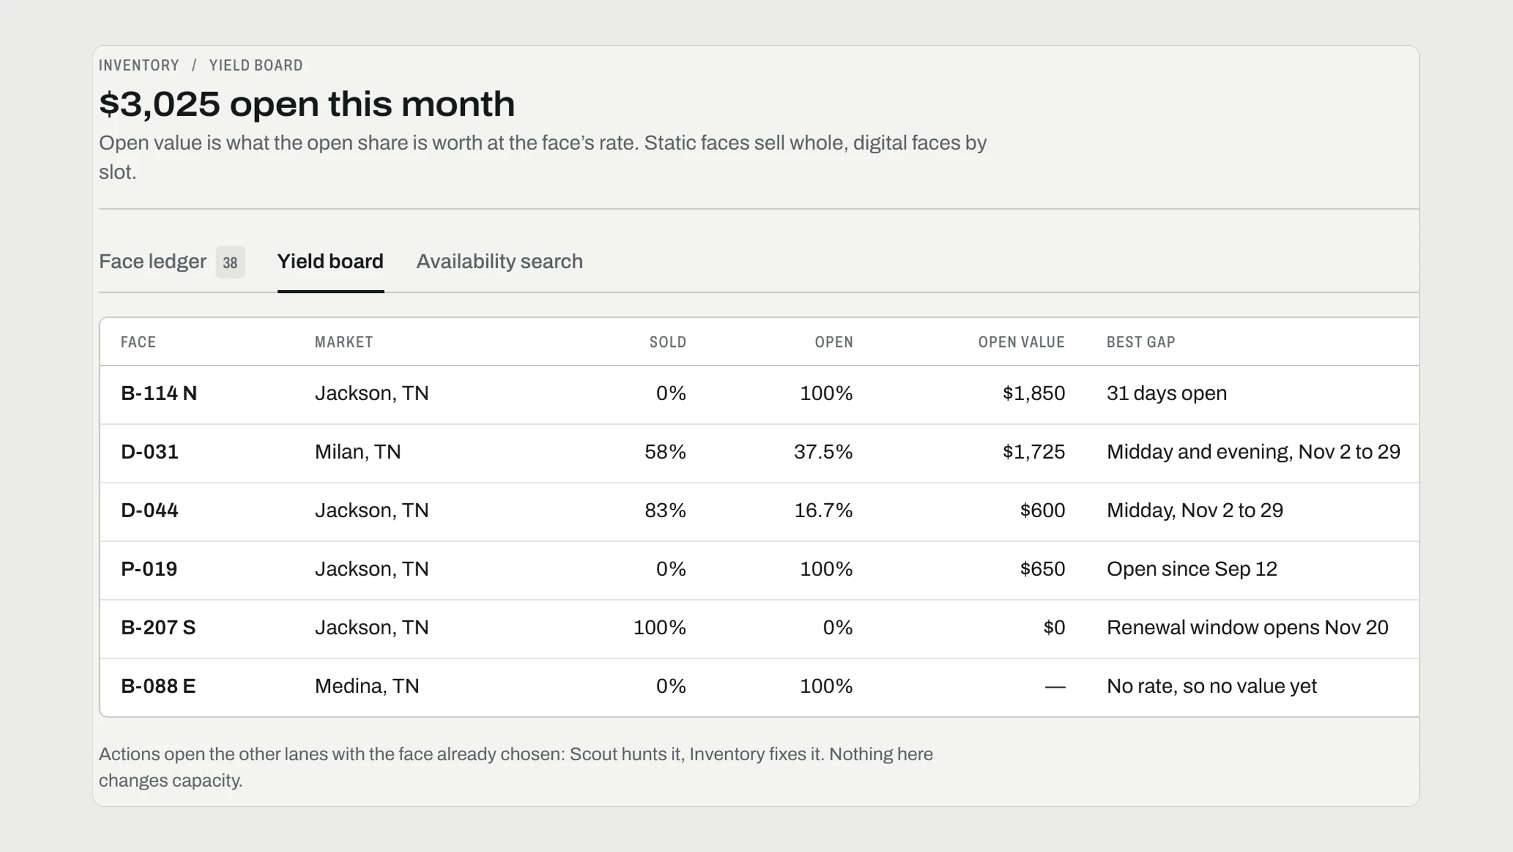Click Midday and evening, Nov 2 to 29

pos(1253,452)
